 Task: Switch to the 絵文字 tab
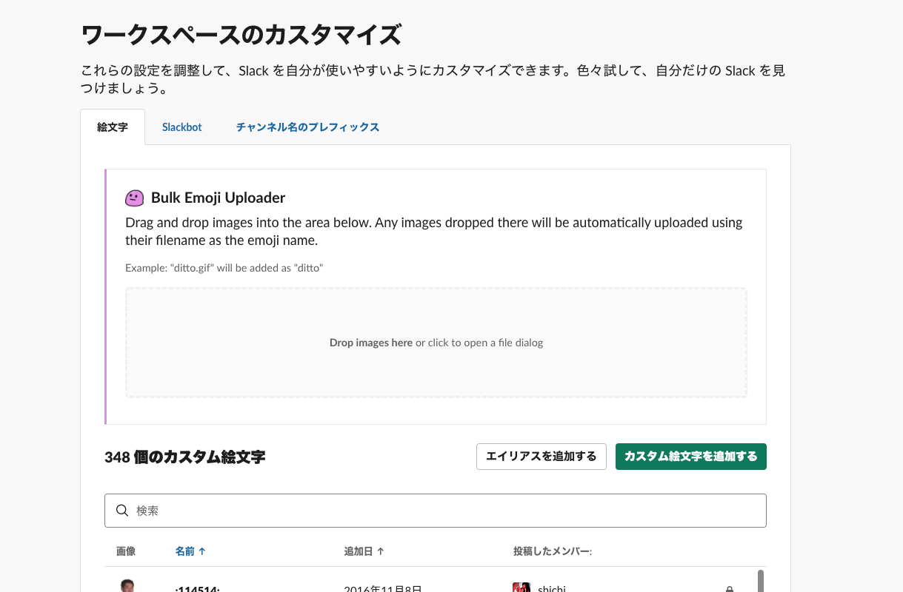tap(112, 127)
